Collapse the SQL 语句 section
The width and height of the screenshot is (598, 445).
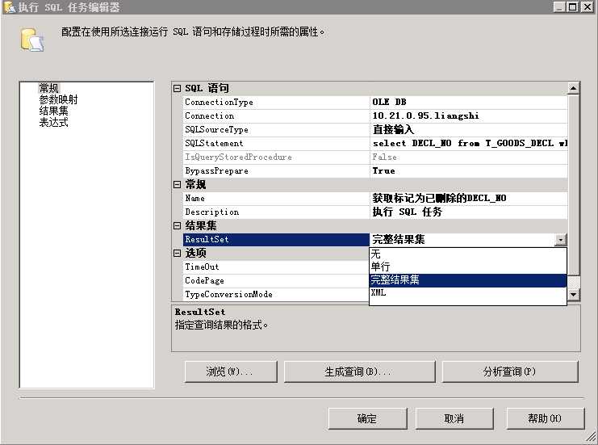(x=177, y=89)
